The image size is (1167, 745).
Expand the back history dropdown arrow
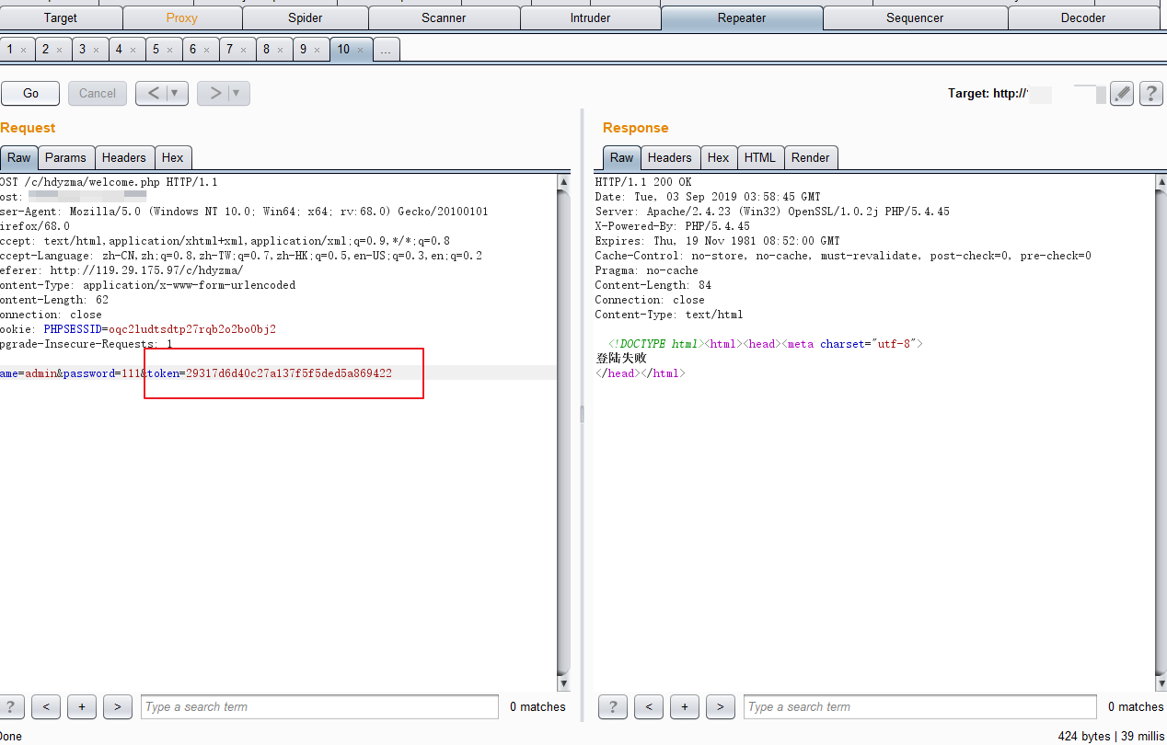pos(176,93)
